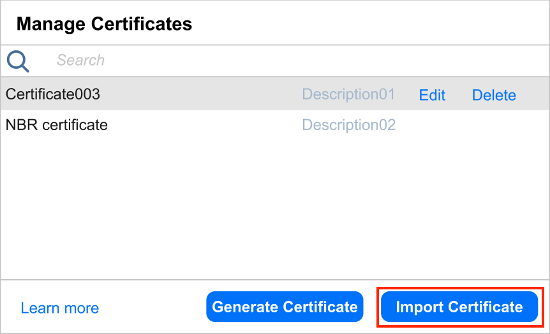Image resolution: width=550 pixels, height=334 pixels.
Task: Click the blank area of the certificate list
Action: (x=274, y=210)
